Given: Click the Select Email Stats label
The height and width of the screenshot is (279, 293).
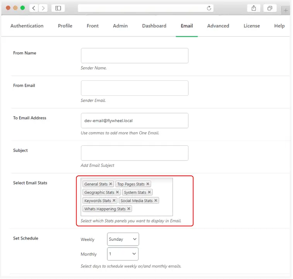Looking at the screenshot, I should point(30,183).
